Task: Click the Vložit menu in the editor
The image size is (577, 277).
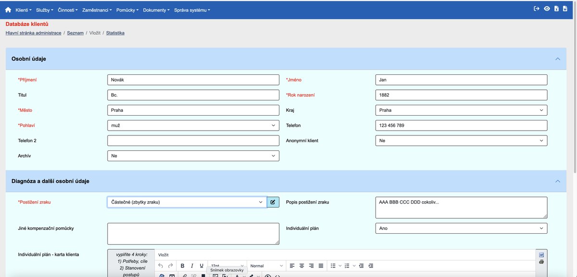Action: pos(163,255)
